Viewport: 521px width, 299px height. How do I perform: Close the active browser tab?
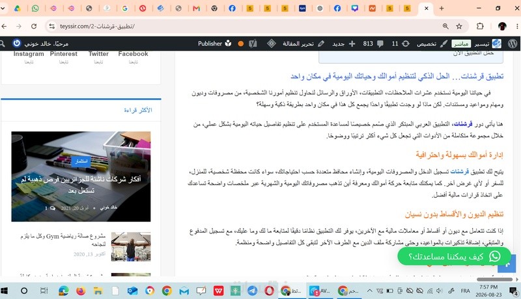(427, 8)
